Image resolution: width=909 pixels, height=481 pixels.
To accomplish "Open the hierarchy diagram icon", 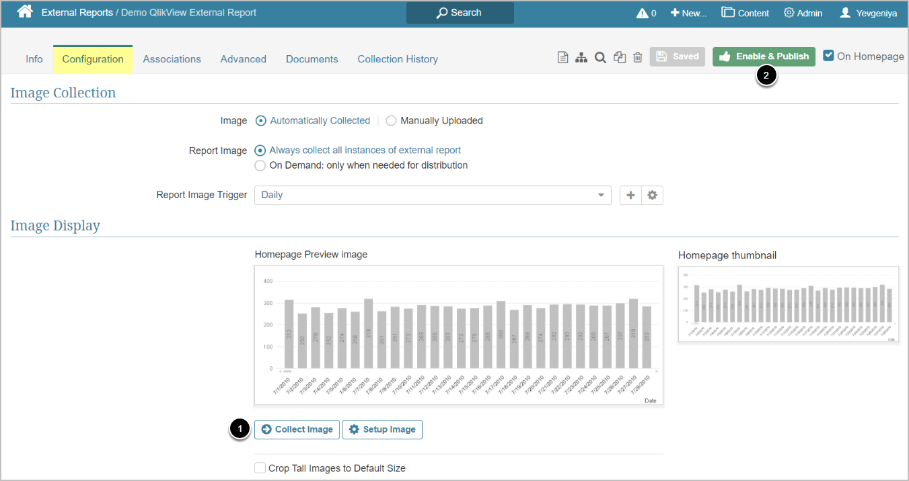I will [581, 57].
